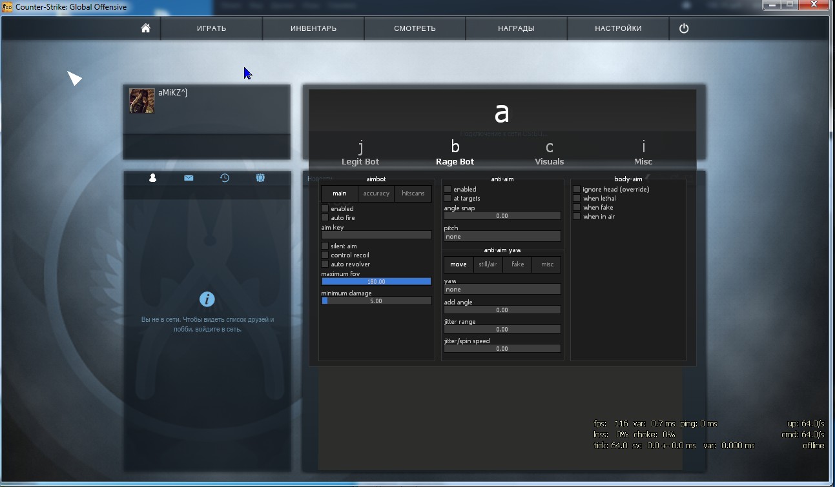Adjust the angle snap slider
Viewport: 835px width, 487px height.
(502, 216)
